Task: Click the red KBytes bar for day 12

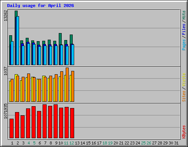Action: 72,123
